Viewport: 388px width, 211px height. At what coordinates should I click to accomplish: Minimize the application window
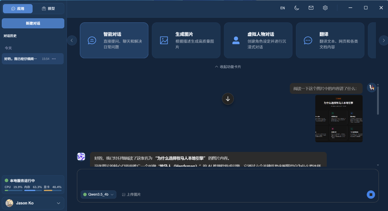coord(350,8)
